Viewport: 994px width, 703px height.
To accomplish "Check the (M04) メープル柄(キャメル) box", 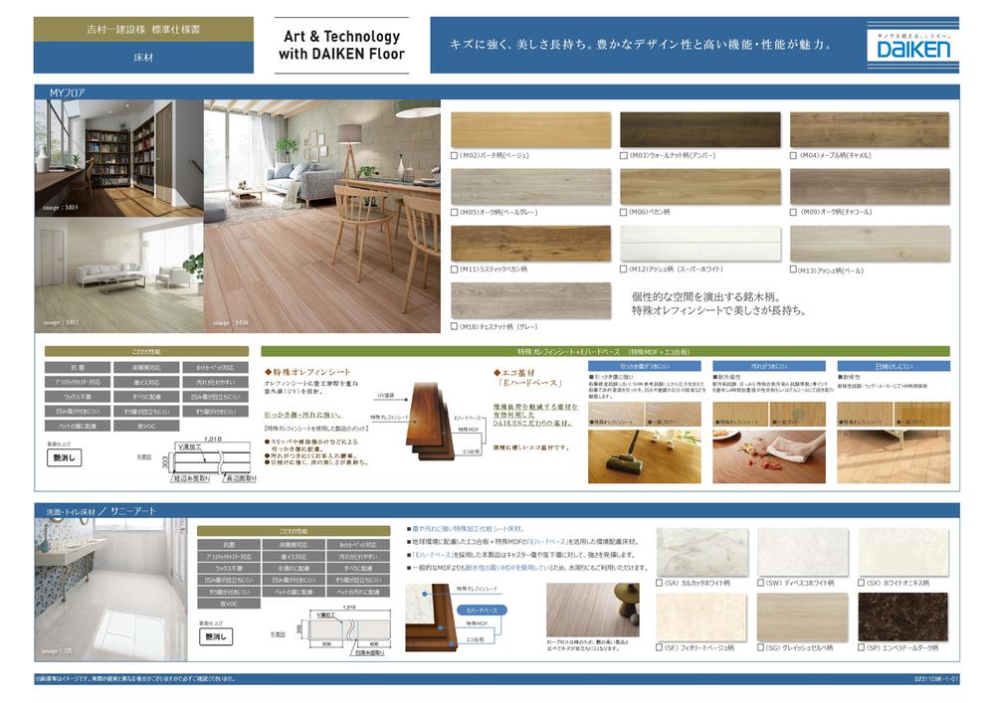I will point(793,155).
